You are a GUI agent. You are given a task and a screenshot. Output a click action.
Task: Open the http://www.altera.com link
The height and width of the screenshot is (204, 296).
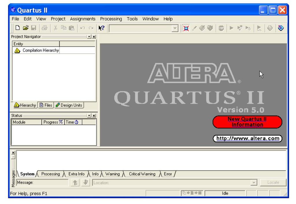pyautogui.click(x=248, y=138)
